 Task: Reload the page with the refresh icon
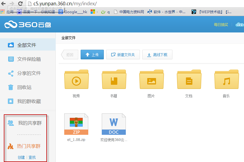[x=20, y=3]
